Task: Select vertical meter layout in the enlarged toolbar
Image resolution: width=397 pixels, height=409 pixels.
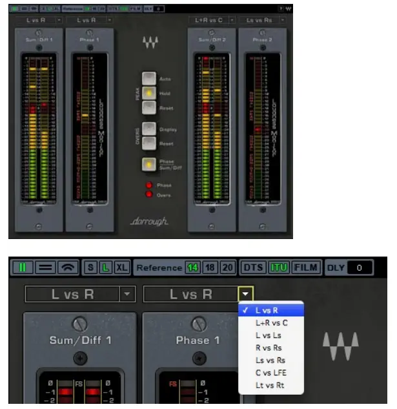Action: 23,267
